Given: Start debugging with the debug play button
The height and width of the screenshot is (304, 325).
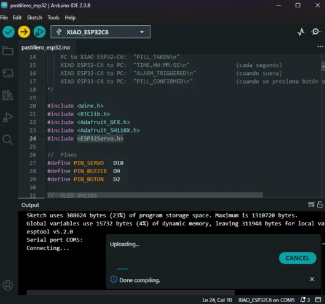Looking at the screenshot, I should tap(39, 32).
